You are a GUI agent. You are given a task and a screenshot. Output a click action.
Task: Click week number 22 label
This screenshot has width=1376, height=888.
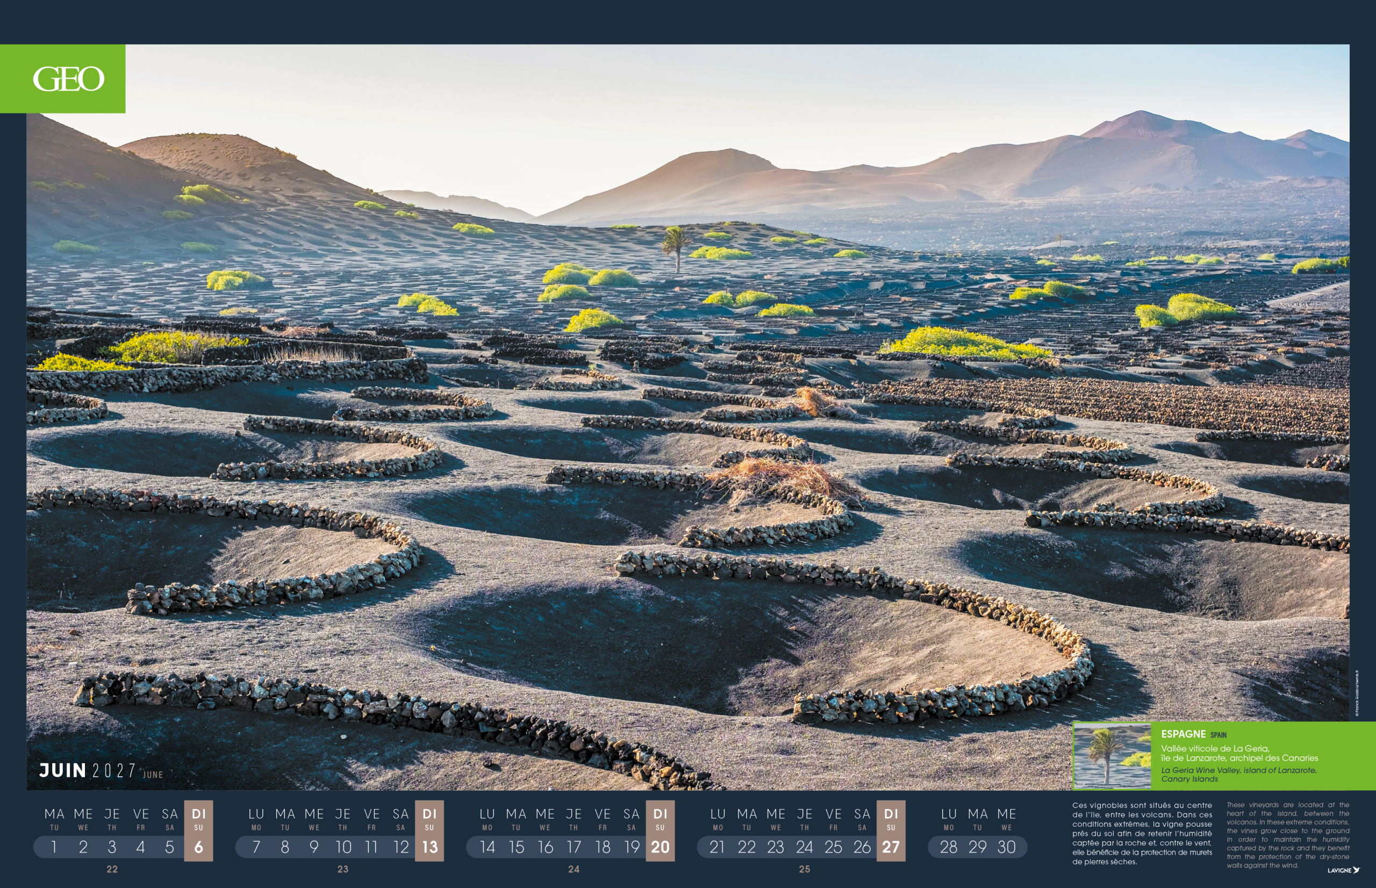112,869
